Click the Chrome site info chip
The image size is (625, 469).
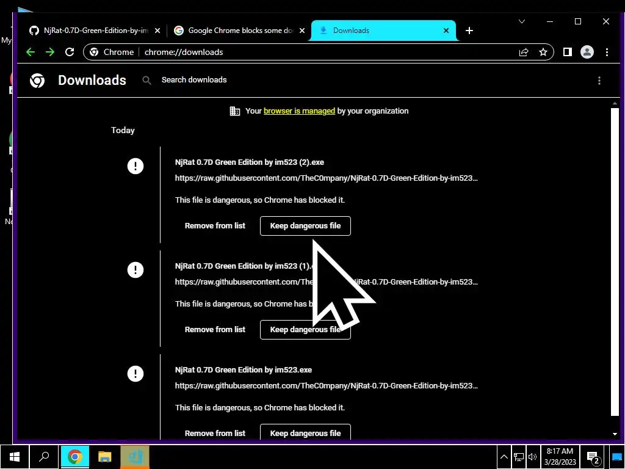click(x=112, y=53)
